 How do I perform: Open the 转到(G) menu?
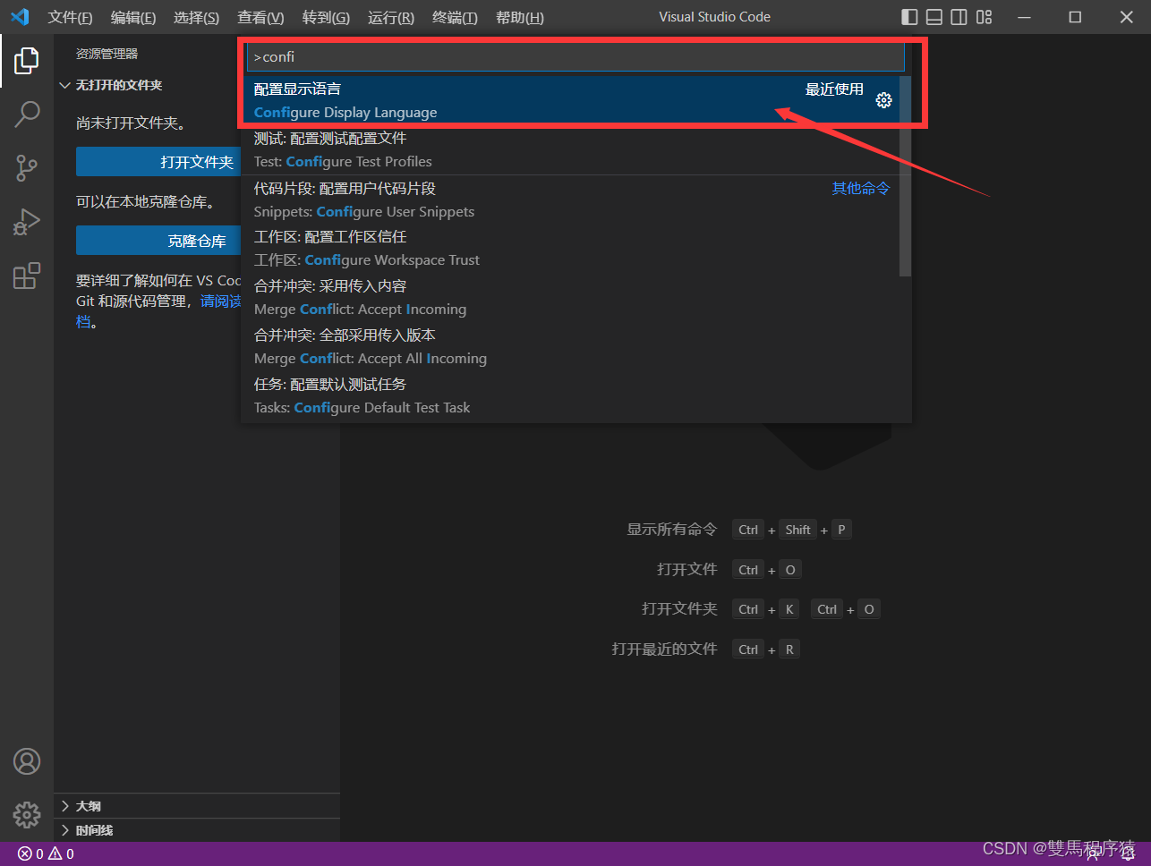pyautogui.click(x=326, y=18)
